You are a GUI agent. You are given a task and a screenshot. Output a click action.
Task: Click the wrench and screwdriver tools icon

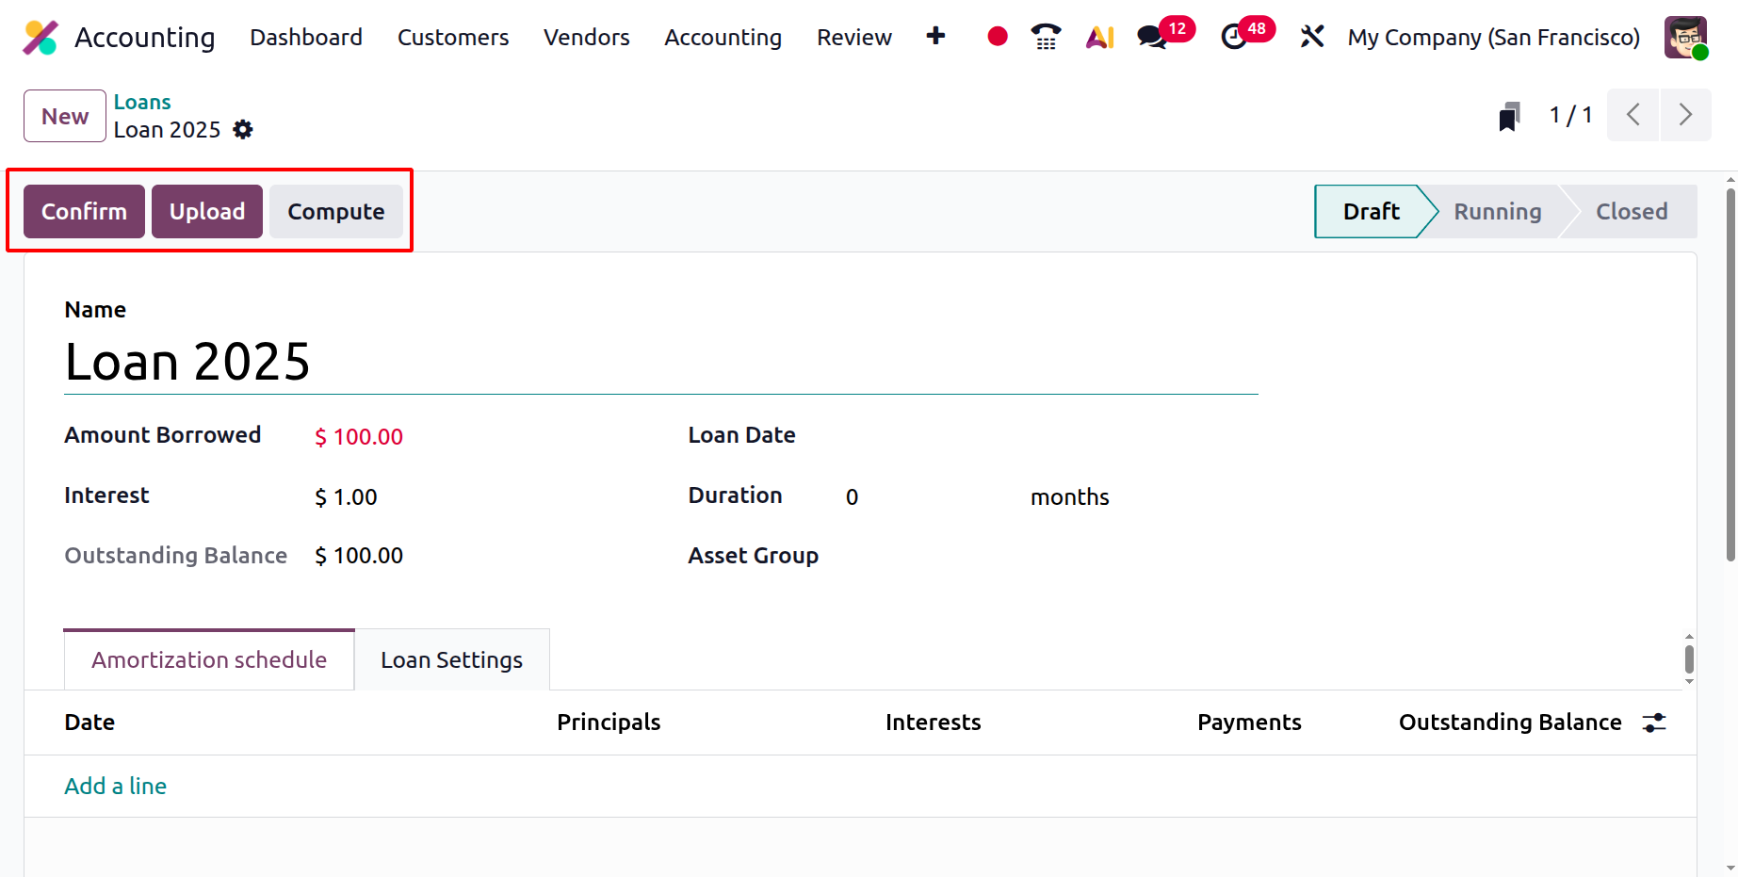click(x=1311, y=37)
